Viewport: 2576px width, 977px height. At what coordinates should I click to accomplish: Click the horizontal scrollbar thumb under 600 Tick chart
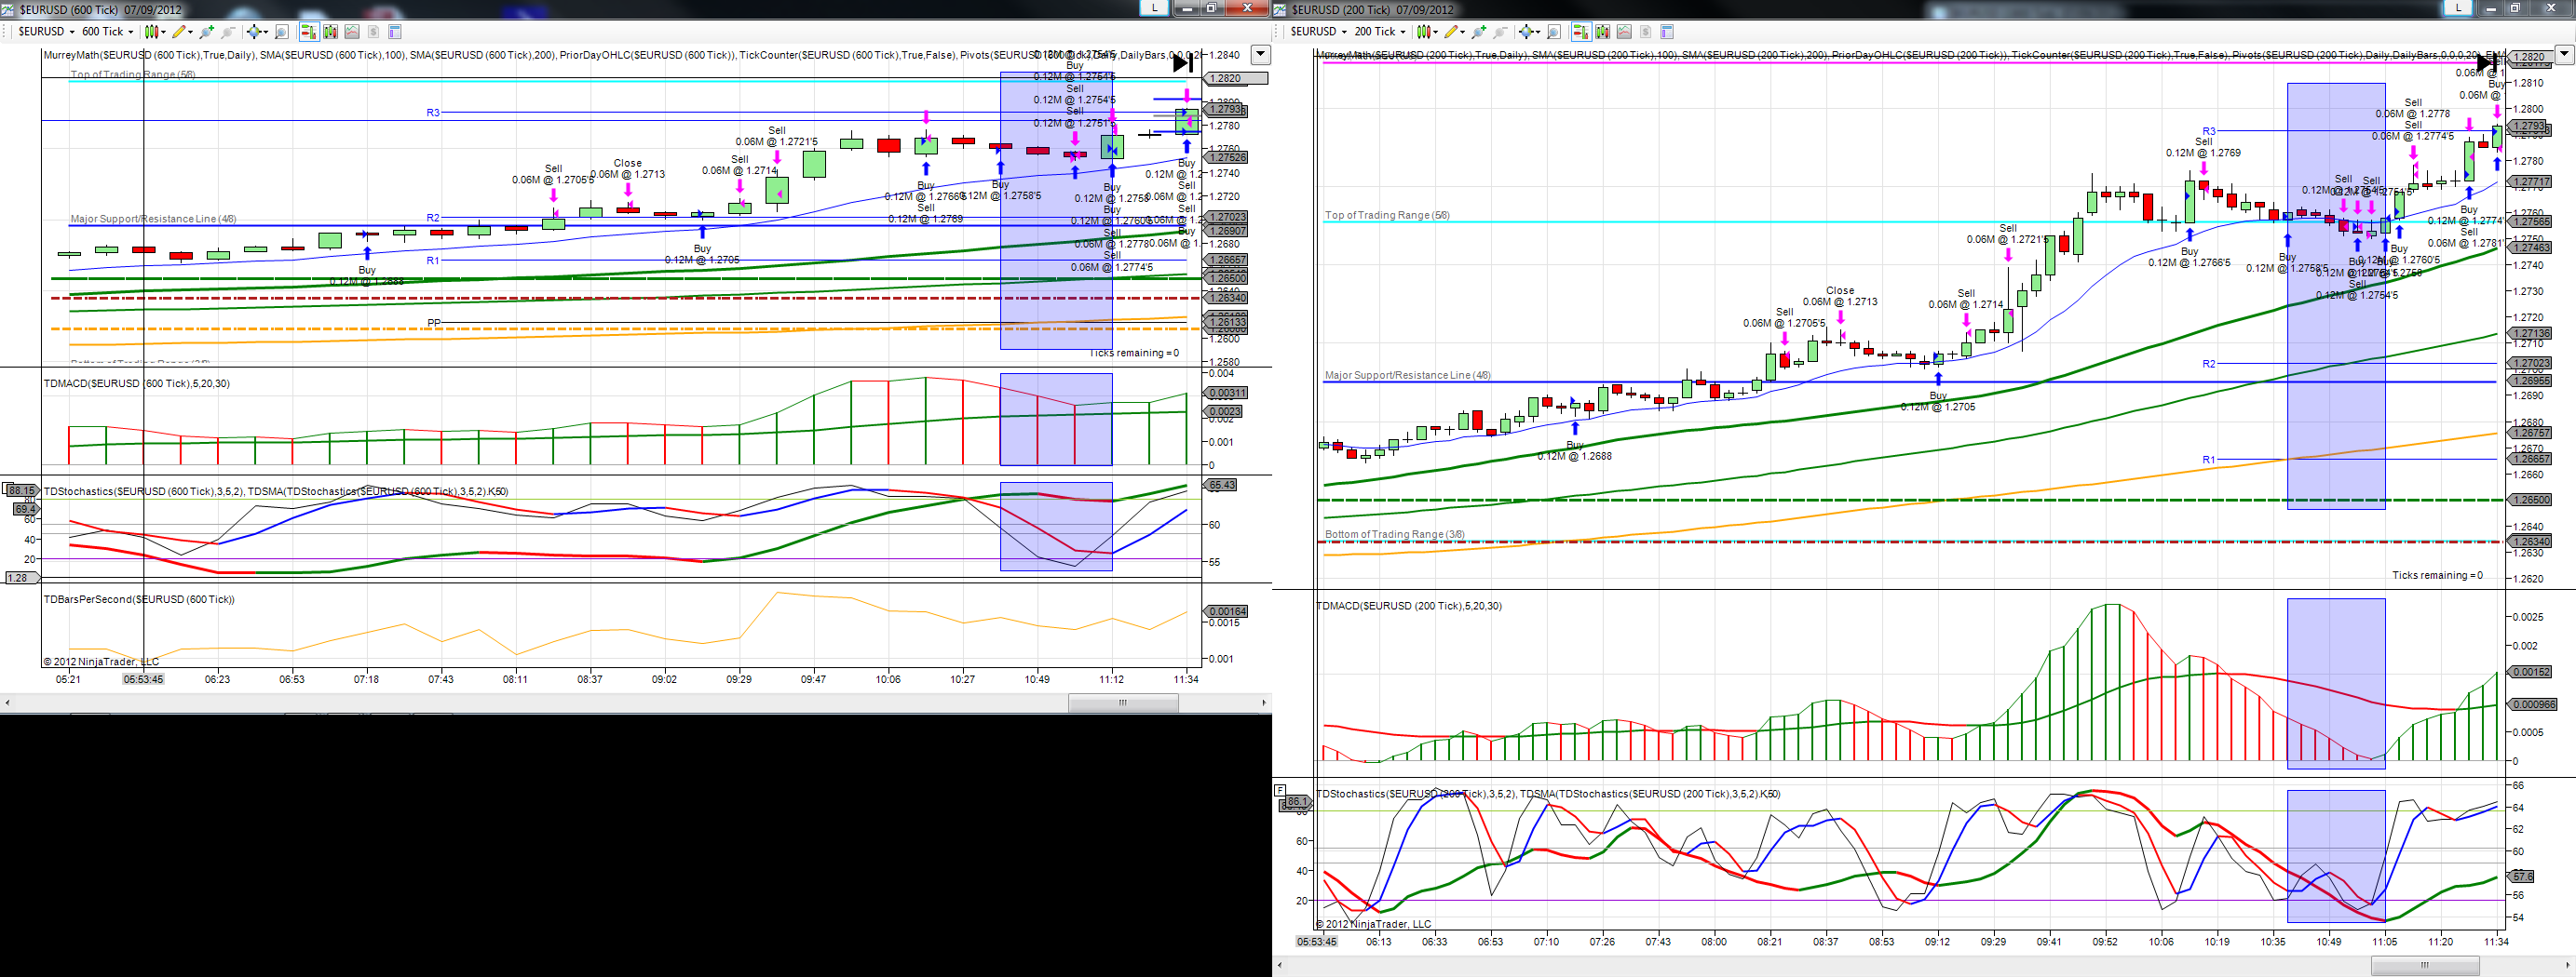(1123, 703)
